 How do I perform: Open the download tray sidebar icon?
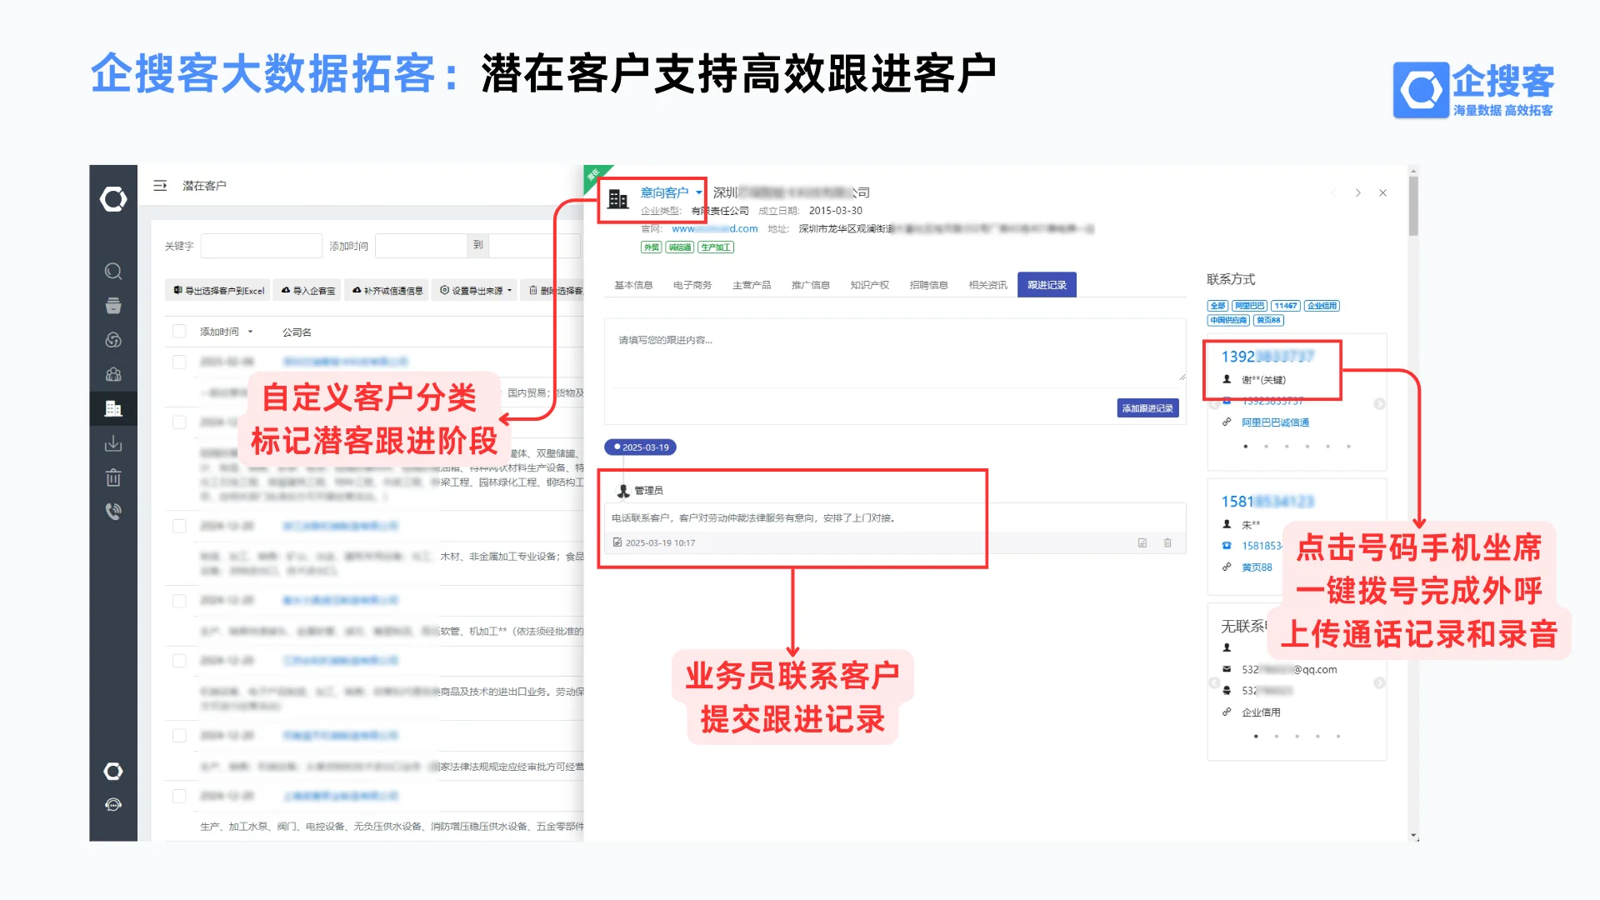113,443
